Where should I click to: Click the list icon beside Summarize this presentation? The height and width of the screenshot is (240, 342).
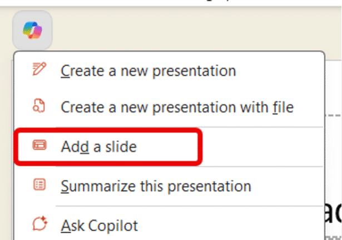tap(39, 185)
